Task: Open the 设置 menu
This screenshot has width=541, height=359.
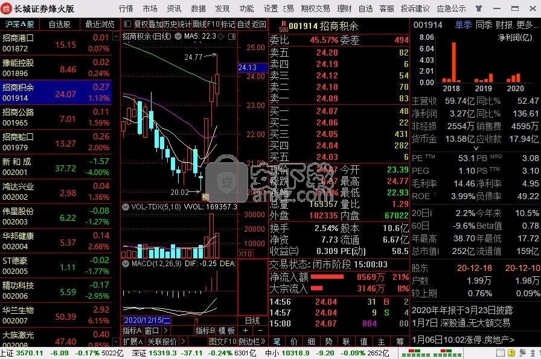Action: [x=270, y=8]
